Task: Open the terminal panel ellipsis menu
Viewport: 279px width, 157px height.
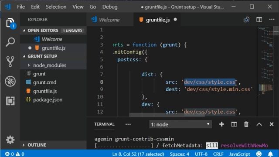Action: (x=128, y=124)
